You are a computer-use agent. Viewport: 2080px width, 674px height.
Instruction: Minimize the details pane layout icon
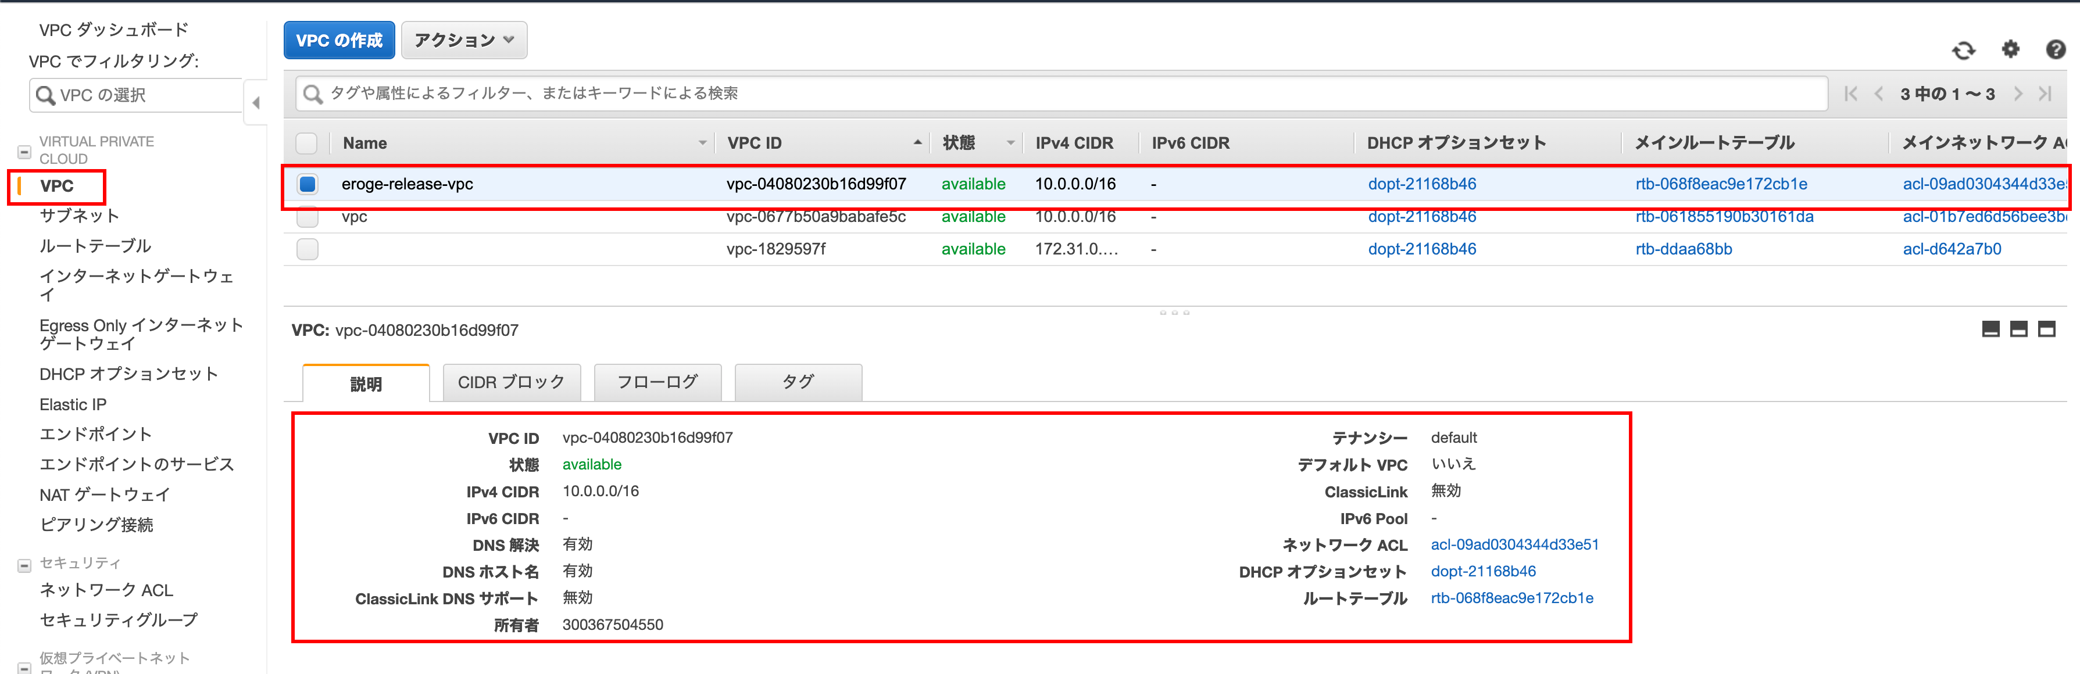[1990, 329]
